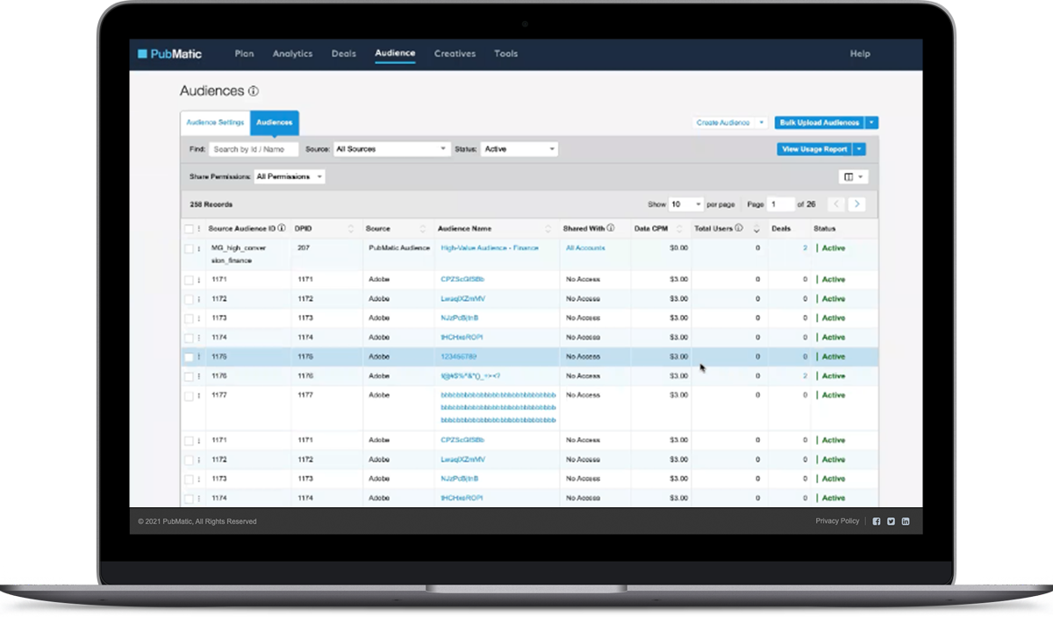Screen dimensions: 1053x617
Task: Go to the next page arrow
Action: pyautogui.click(x=857, y=204)
